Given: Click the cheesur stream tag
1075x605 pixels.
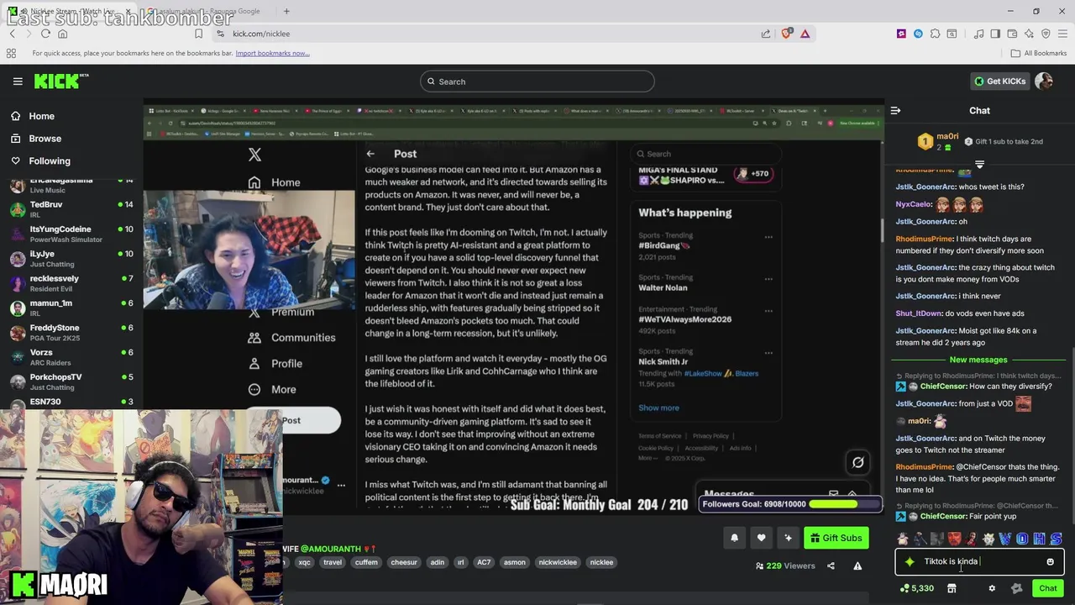Looking at the screenshot, I should tap(403, 563).
